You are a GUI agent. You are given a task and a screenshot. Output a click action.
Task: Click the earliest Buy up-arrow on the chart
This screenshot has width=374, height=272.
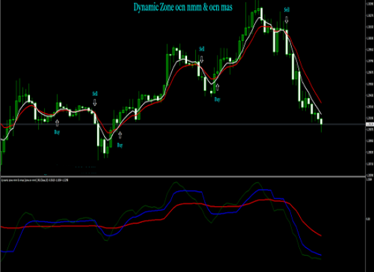[57, 123]
